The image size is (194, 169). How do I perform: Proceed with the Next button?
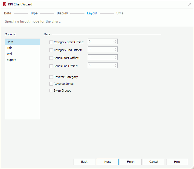(x=108, y=162)
